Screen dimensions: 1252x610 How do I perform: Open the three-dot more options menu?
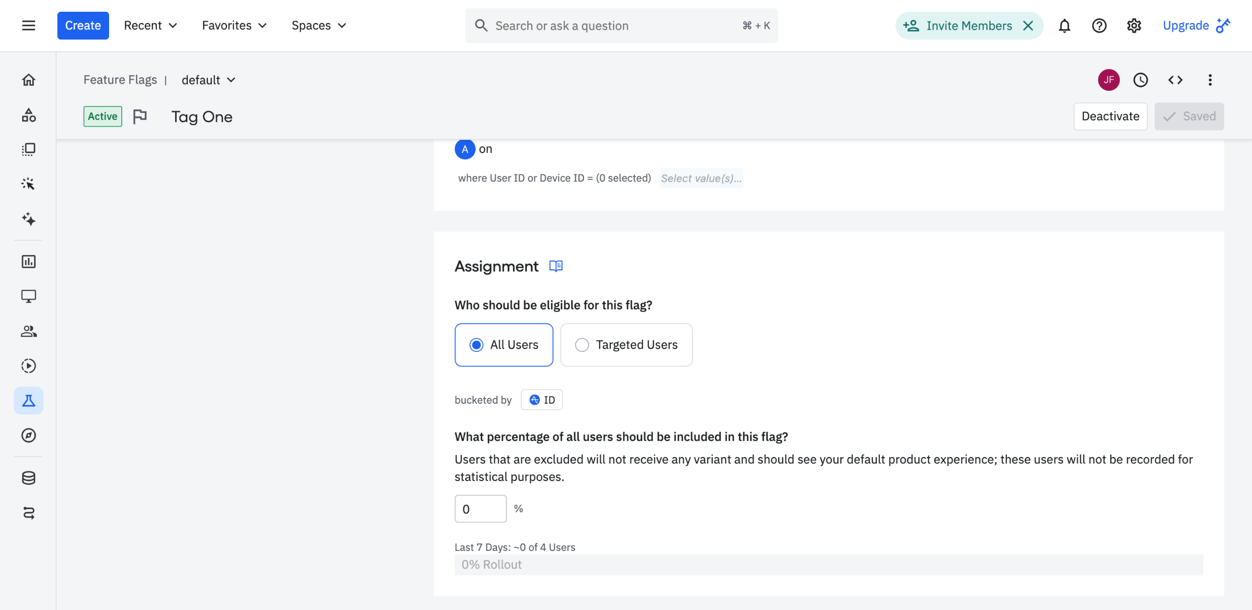[x=1210, y=80]
